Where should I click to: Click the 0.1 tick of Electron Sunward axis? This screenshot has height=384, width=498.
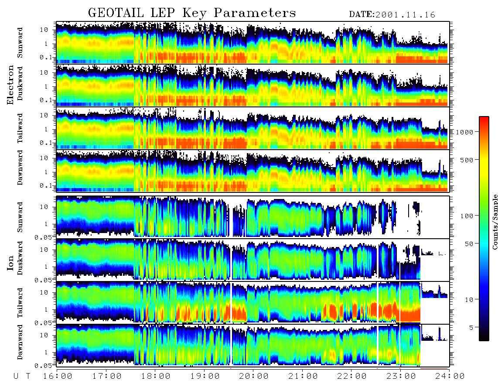(46, 58)
